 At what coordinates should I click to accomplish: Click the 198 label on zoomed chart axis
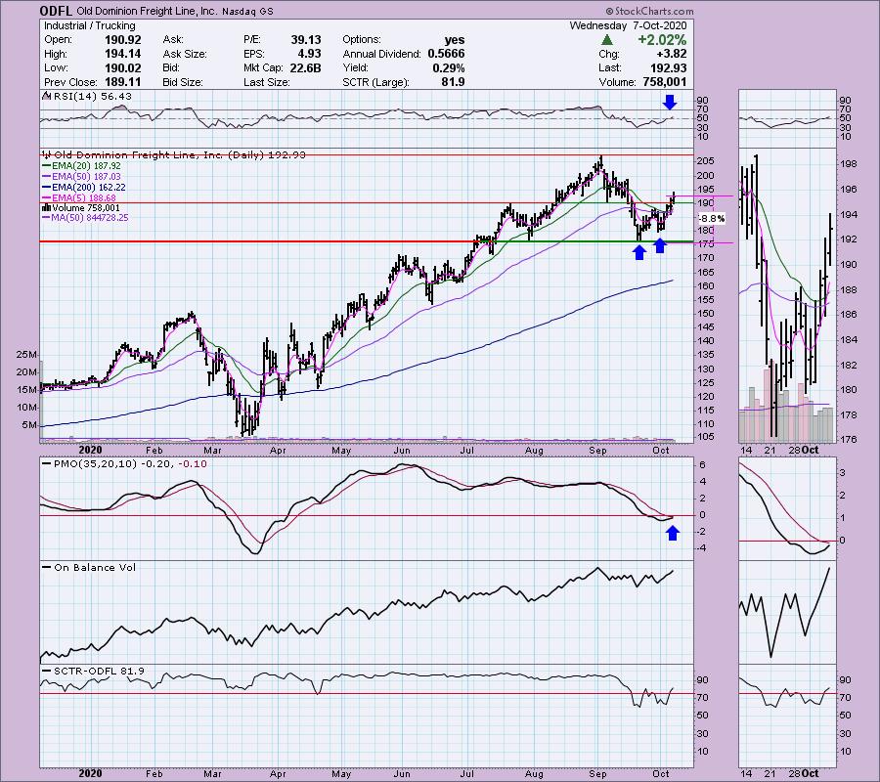pyautogui.click(x=849, y=164)
